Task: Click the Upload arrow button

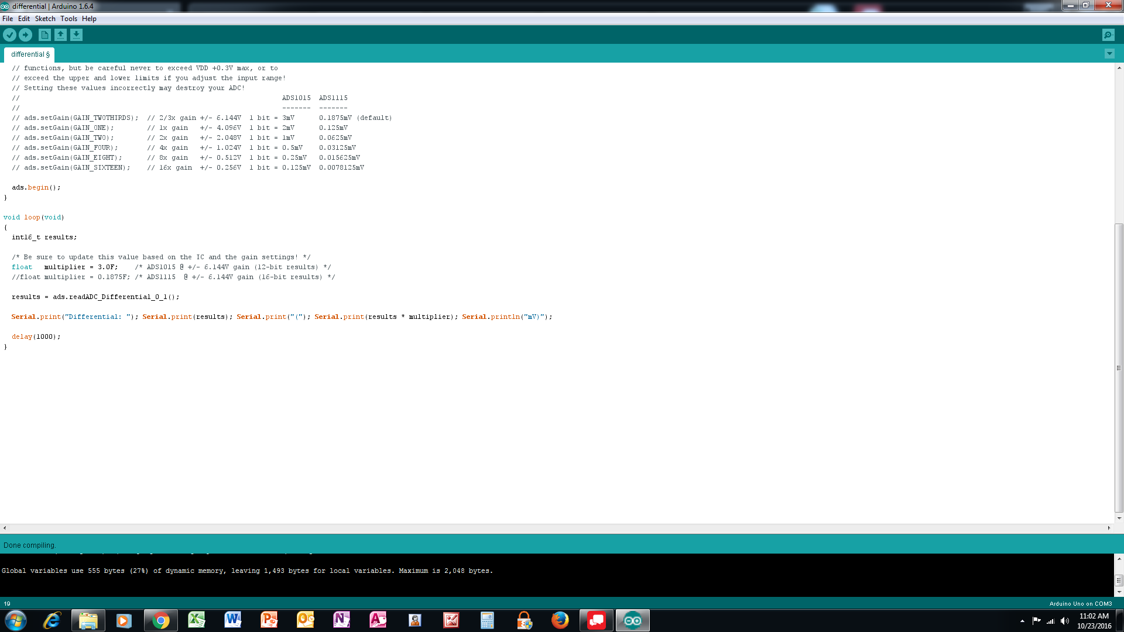Action: pyautogui.click(x=25, y=35)
